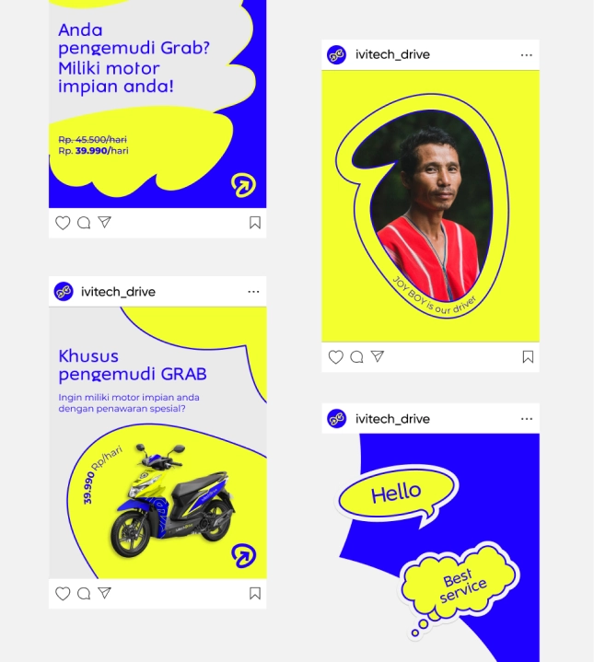
Task: Like the Grab driver promo post
Action: 63,223
